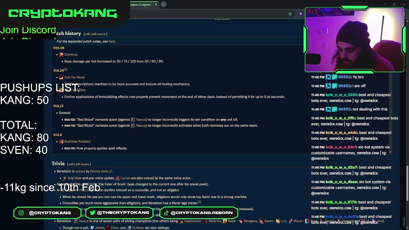The image size is (409, 230).
Task: Open the Morgana champion link
Action: point(251,221)
